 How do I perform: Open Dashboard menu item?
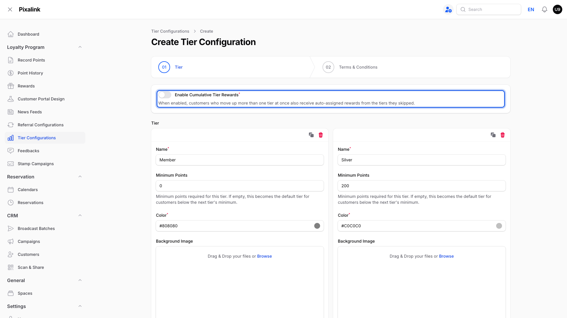point(45,34)
